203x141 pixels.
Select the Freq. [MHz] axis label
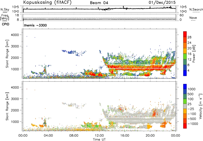5,17
